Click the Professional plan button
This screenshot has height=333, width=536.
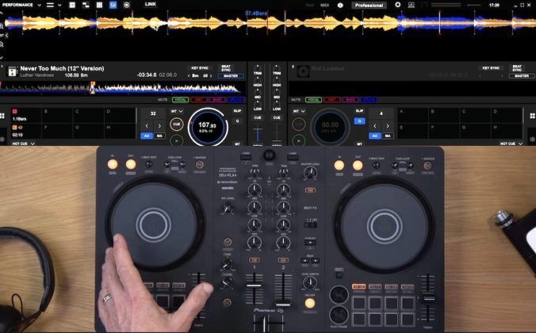(369, 5)
